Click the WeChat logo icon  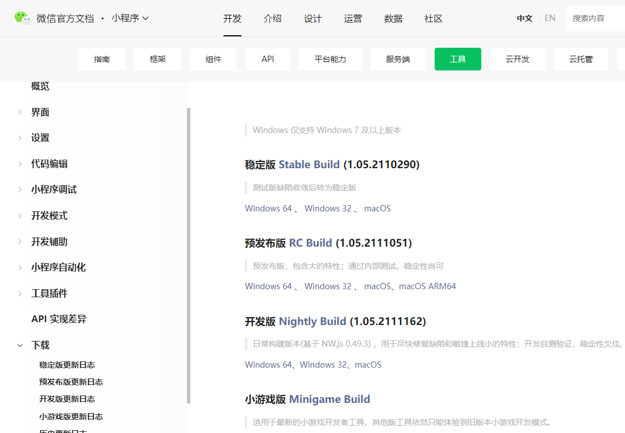[23, 18]
